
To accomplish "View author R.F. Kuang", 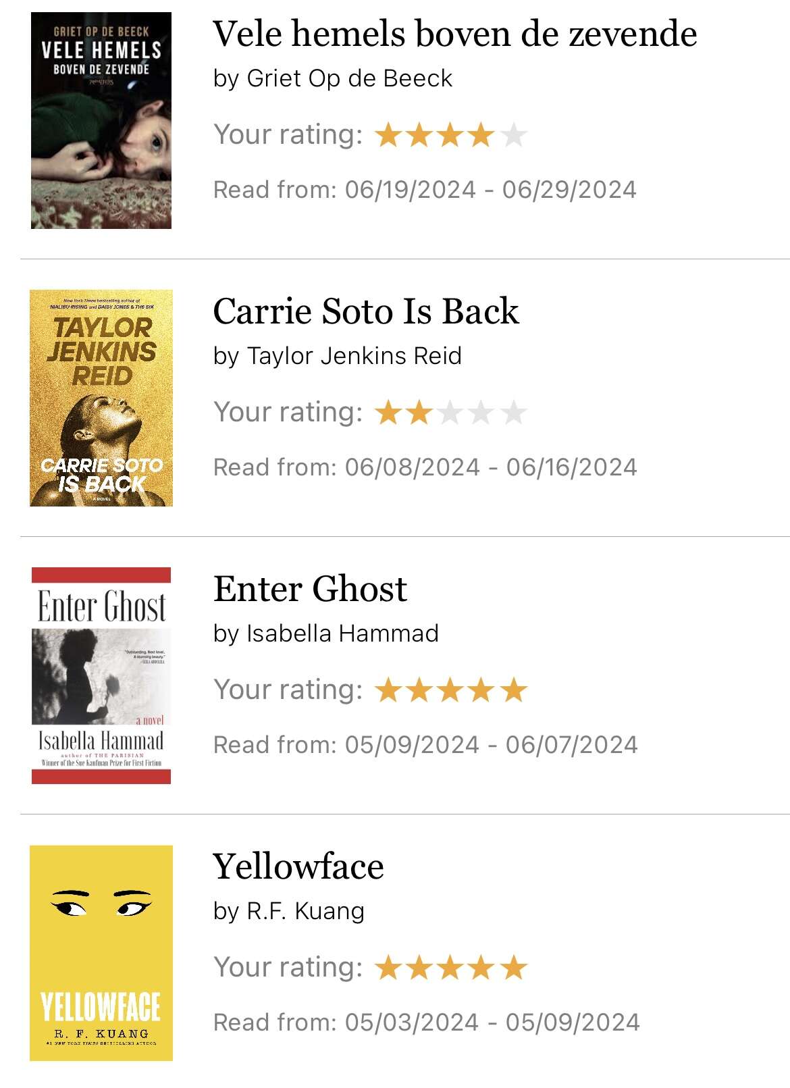I will (306, 911).
